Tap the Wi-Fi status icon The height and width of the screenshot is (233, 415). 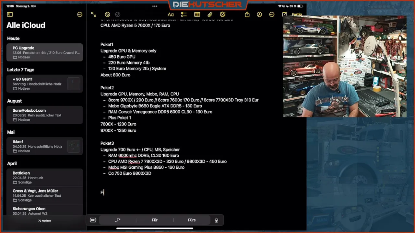(x=280, y=6)
